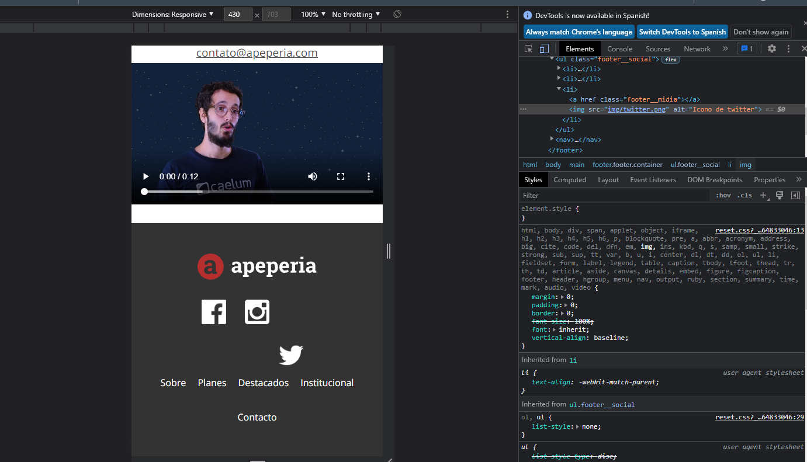Click the apeperia logo in the footer
807x462 pixels.
click(257, 266)
